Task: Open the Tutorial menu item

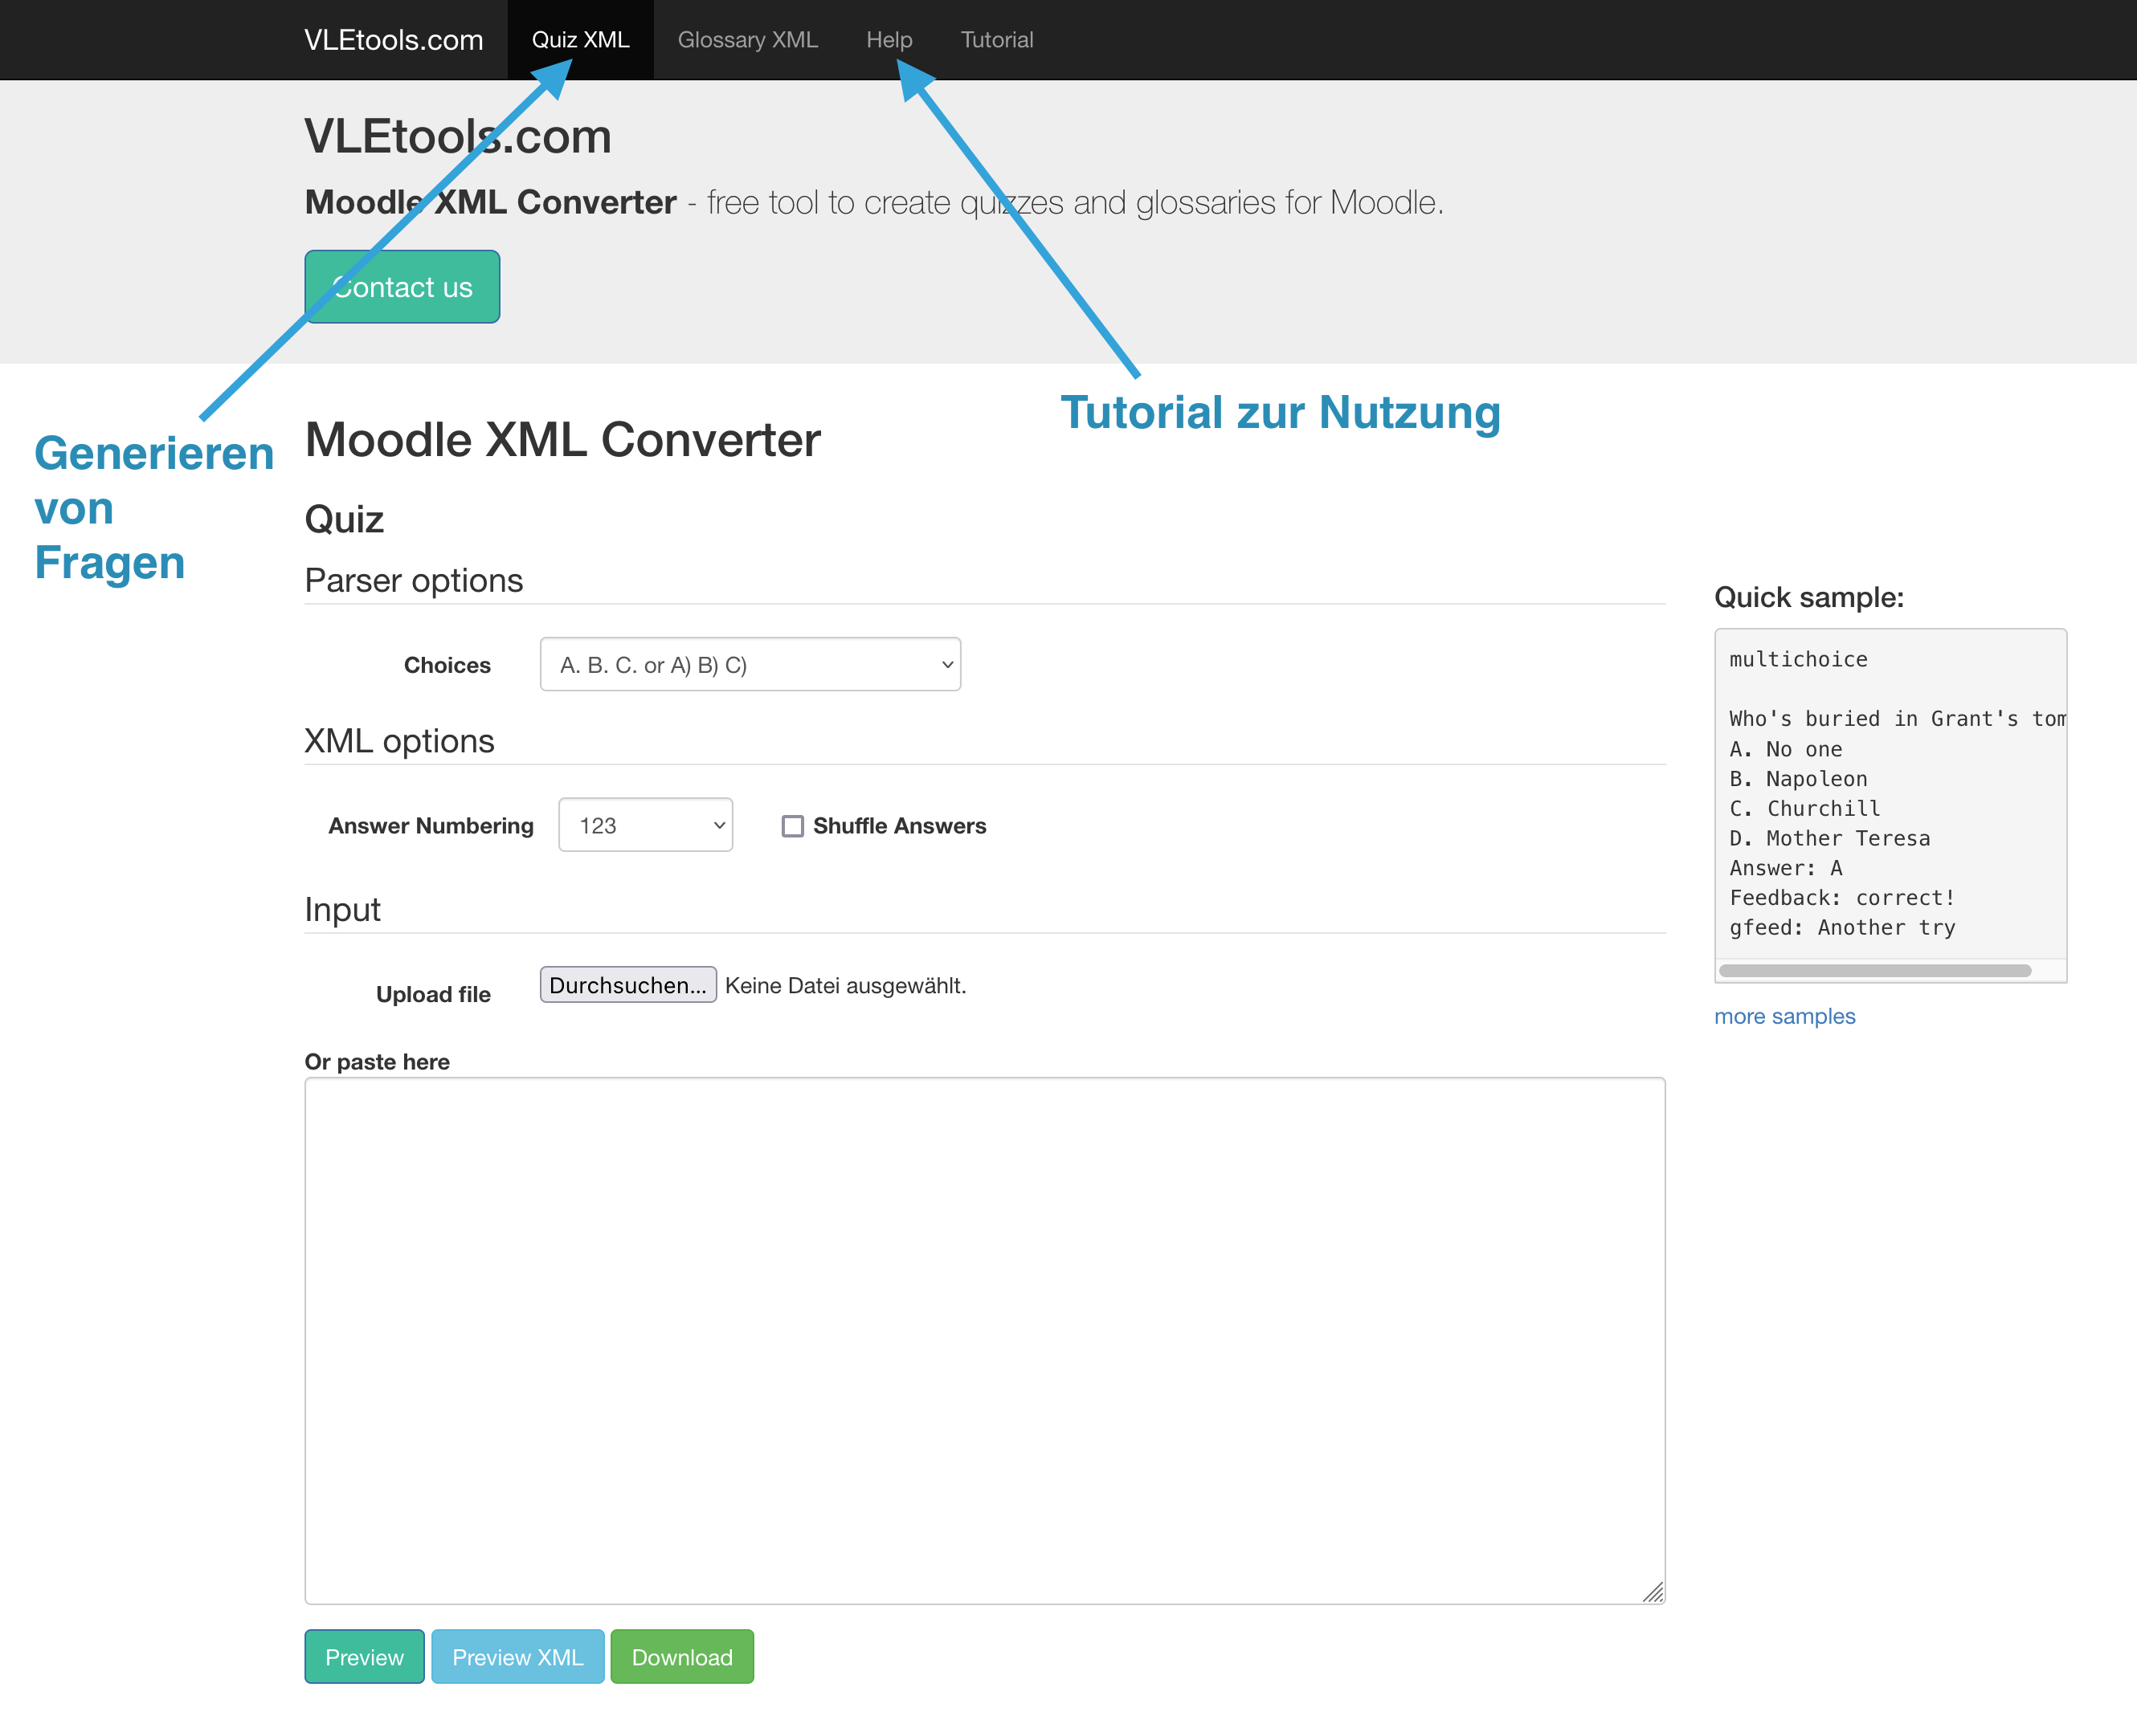Action: click(996, 40)
